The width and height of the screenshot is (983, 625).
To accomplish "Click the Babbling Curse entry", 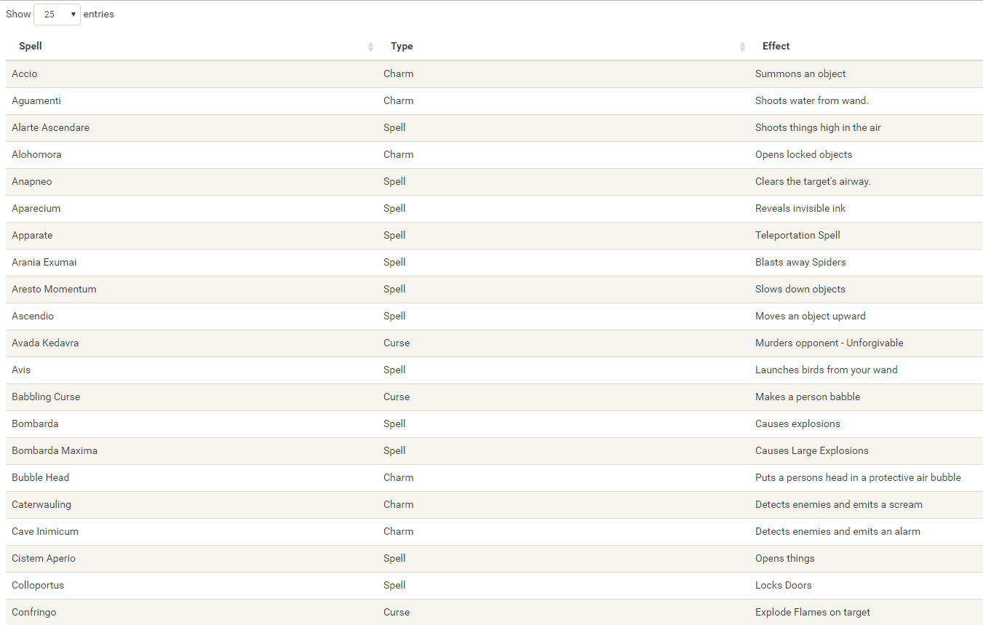I will [x=46, y=397].
